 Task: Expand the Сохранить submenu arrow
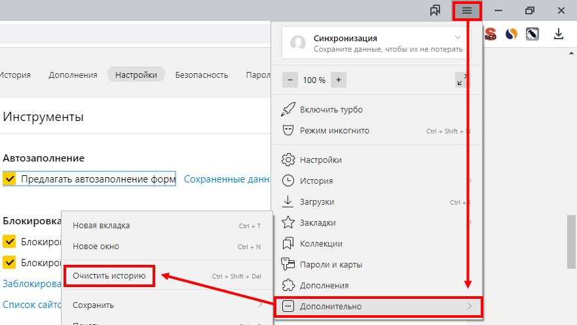tap(260, 305)
